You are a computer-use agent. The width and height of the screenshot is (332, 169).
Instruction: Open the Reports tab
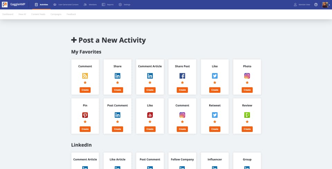(108, 5)
